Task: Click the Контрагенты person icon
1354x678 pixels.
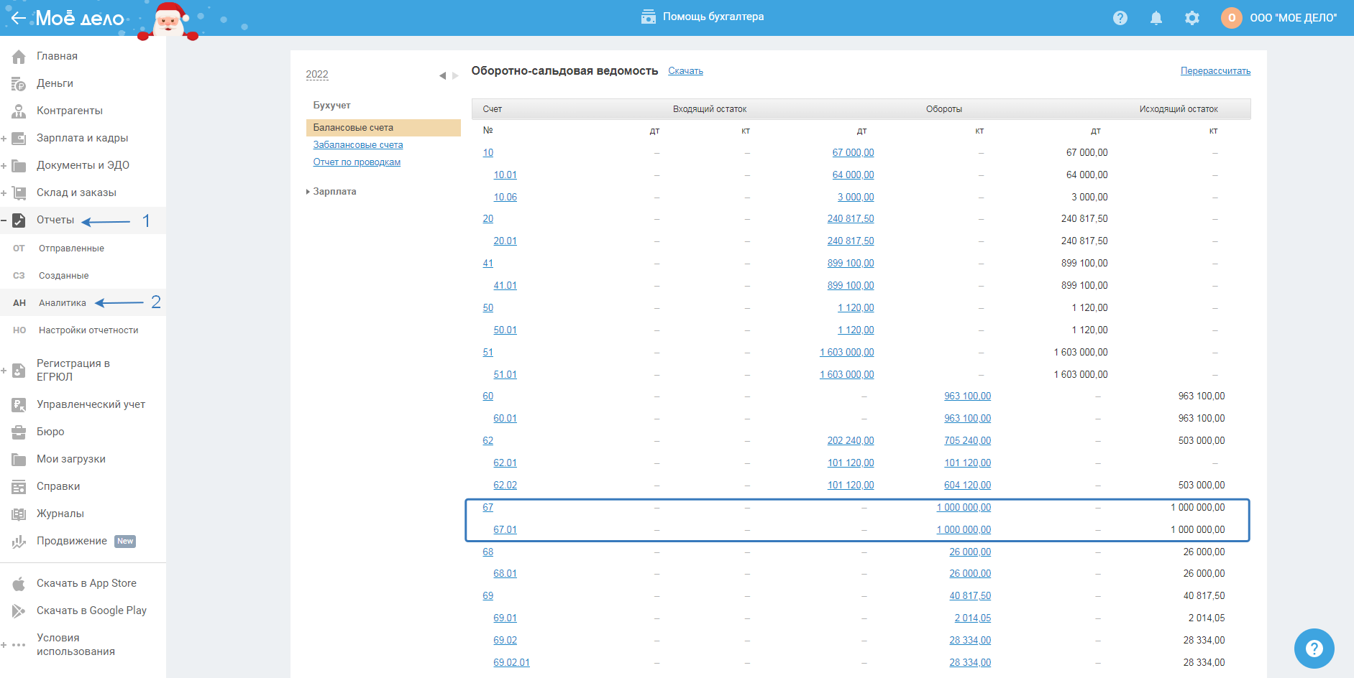Action: point(19,111)
